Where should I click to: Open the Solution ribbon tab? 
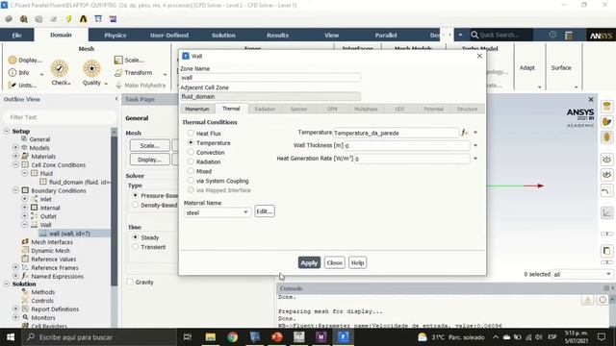tap(223, 35)
